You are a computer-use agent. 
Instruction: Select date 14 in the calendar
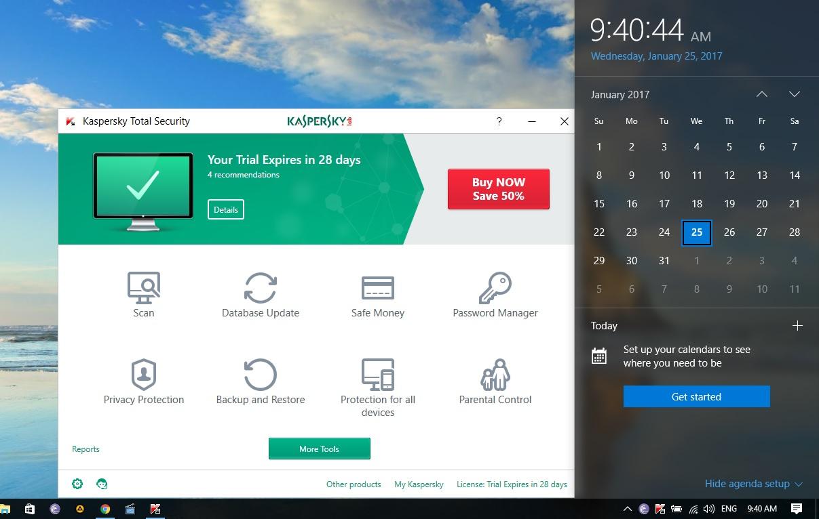click(x=795, y=175)
